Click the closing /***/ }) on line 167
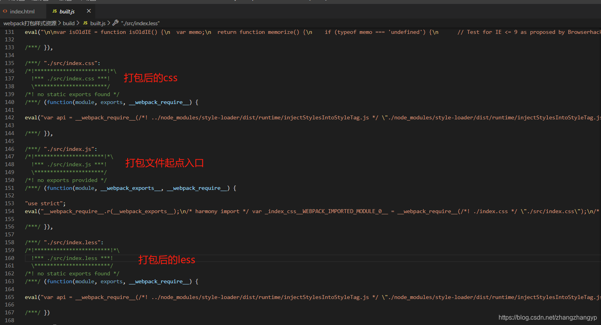Image resolution: width=601 pixels, height=325 pixels. [x=37, y=312]
